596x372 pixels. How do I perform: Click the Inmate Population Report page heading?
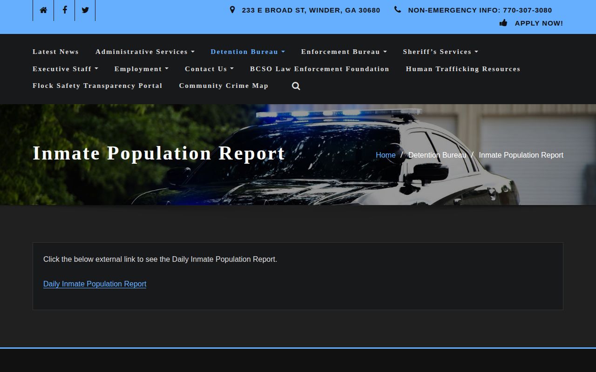pyautogui.click(x=159, y=153)
